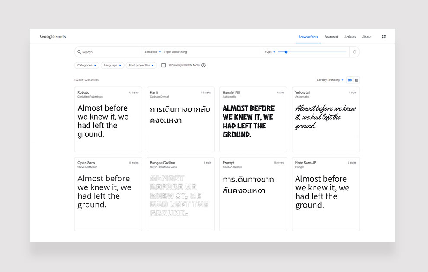Screen dimensions: 428x272
Task: Enable Show only variable fonts checkbox
Action: [x=163, y=66]
